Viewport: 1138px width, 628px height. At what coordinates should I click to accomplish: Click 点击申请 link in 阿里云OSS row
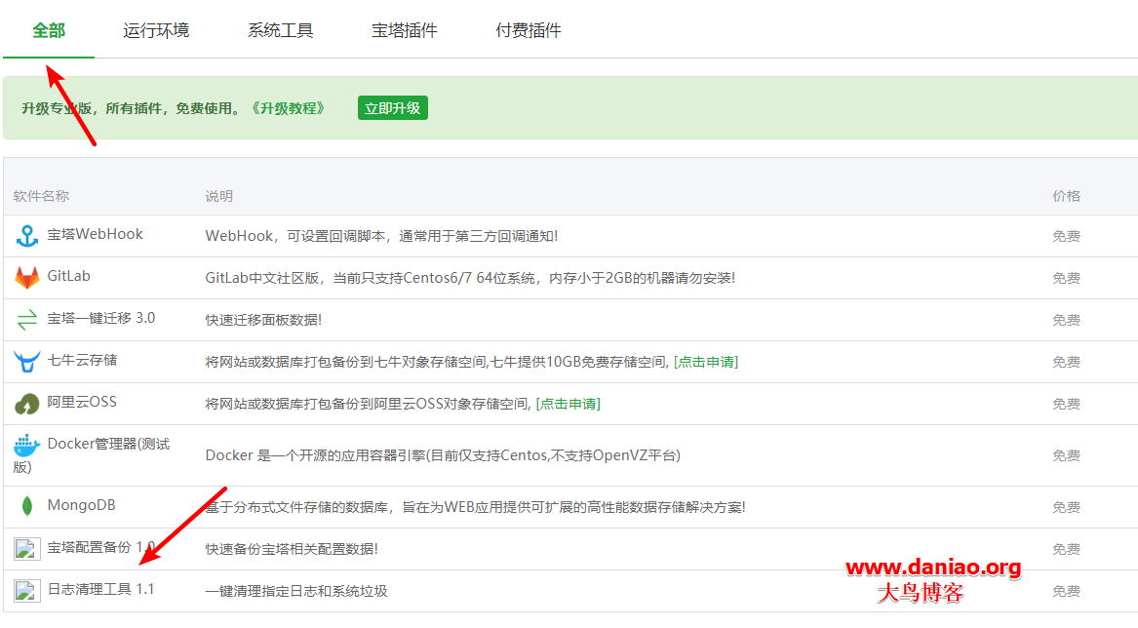569,404
